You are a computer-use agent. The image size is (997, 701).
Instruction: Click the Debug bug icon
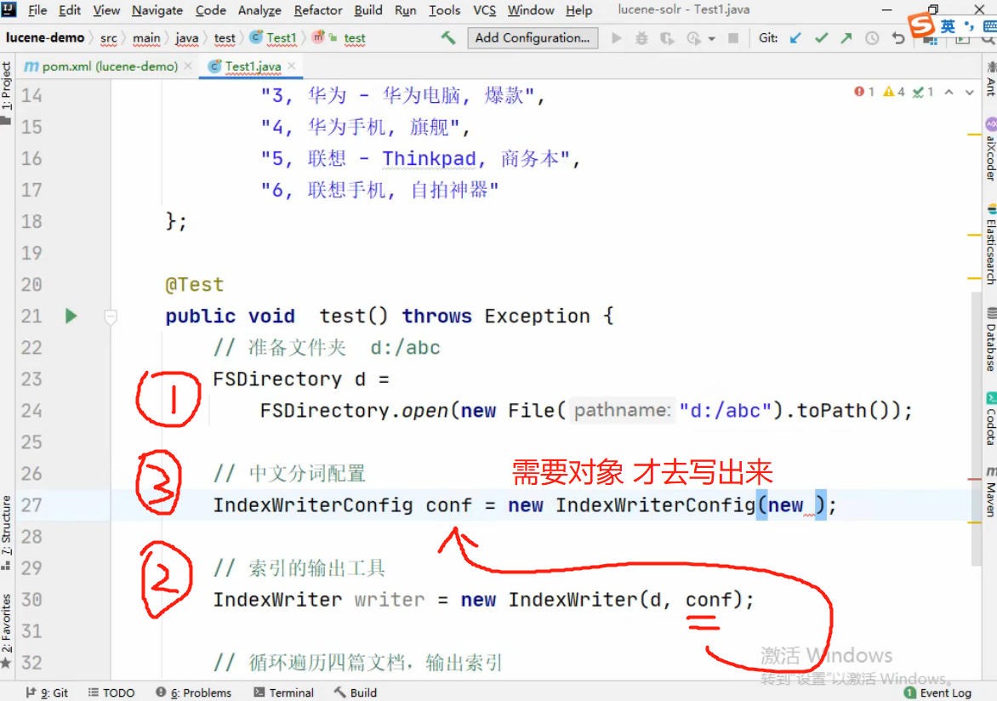[x=641, y=38]
